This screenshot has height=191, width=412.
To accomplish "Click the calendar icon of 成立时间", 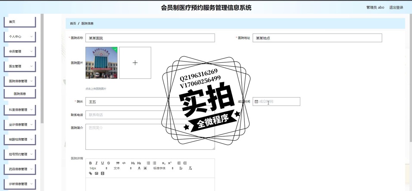I will pyautogui.click(x=256, y=102).
